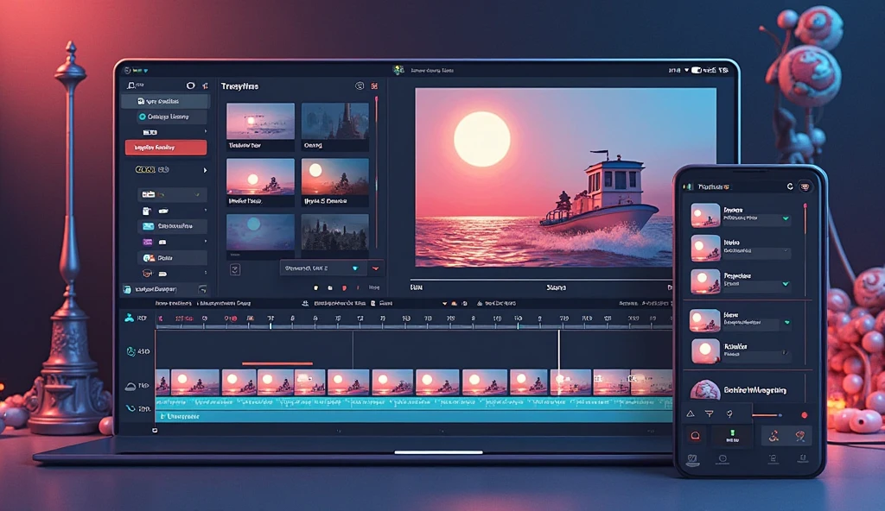Click the battery icon in laptop top bar
885x511 pixels.
[697, 70]
